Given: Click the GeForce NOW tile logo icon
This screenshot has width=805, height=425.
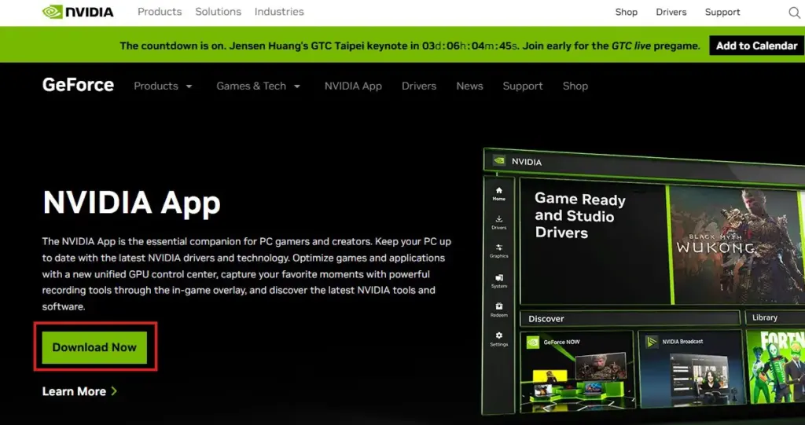Looking at the screenshot, I should pos(533,342).
